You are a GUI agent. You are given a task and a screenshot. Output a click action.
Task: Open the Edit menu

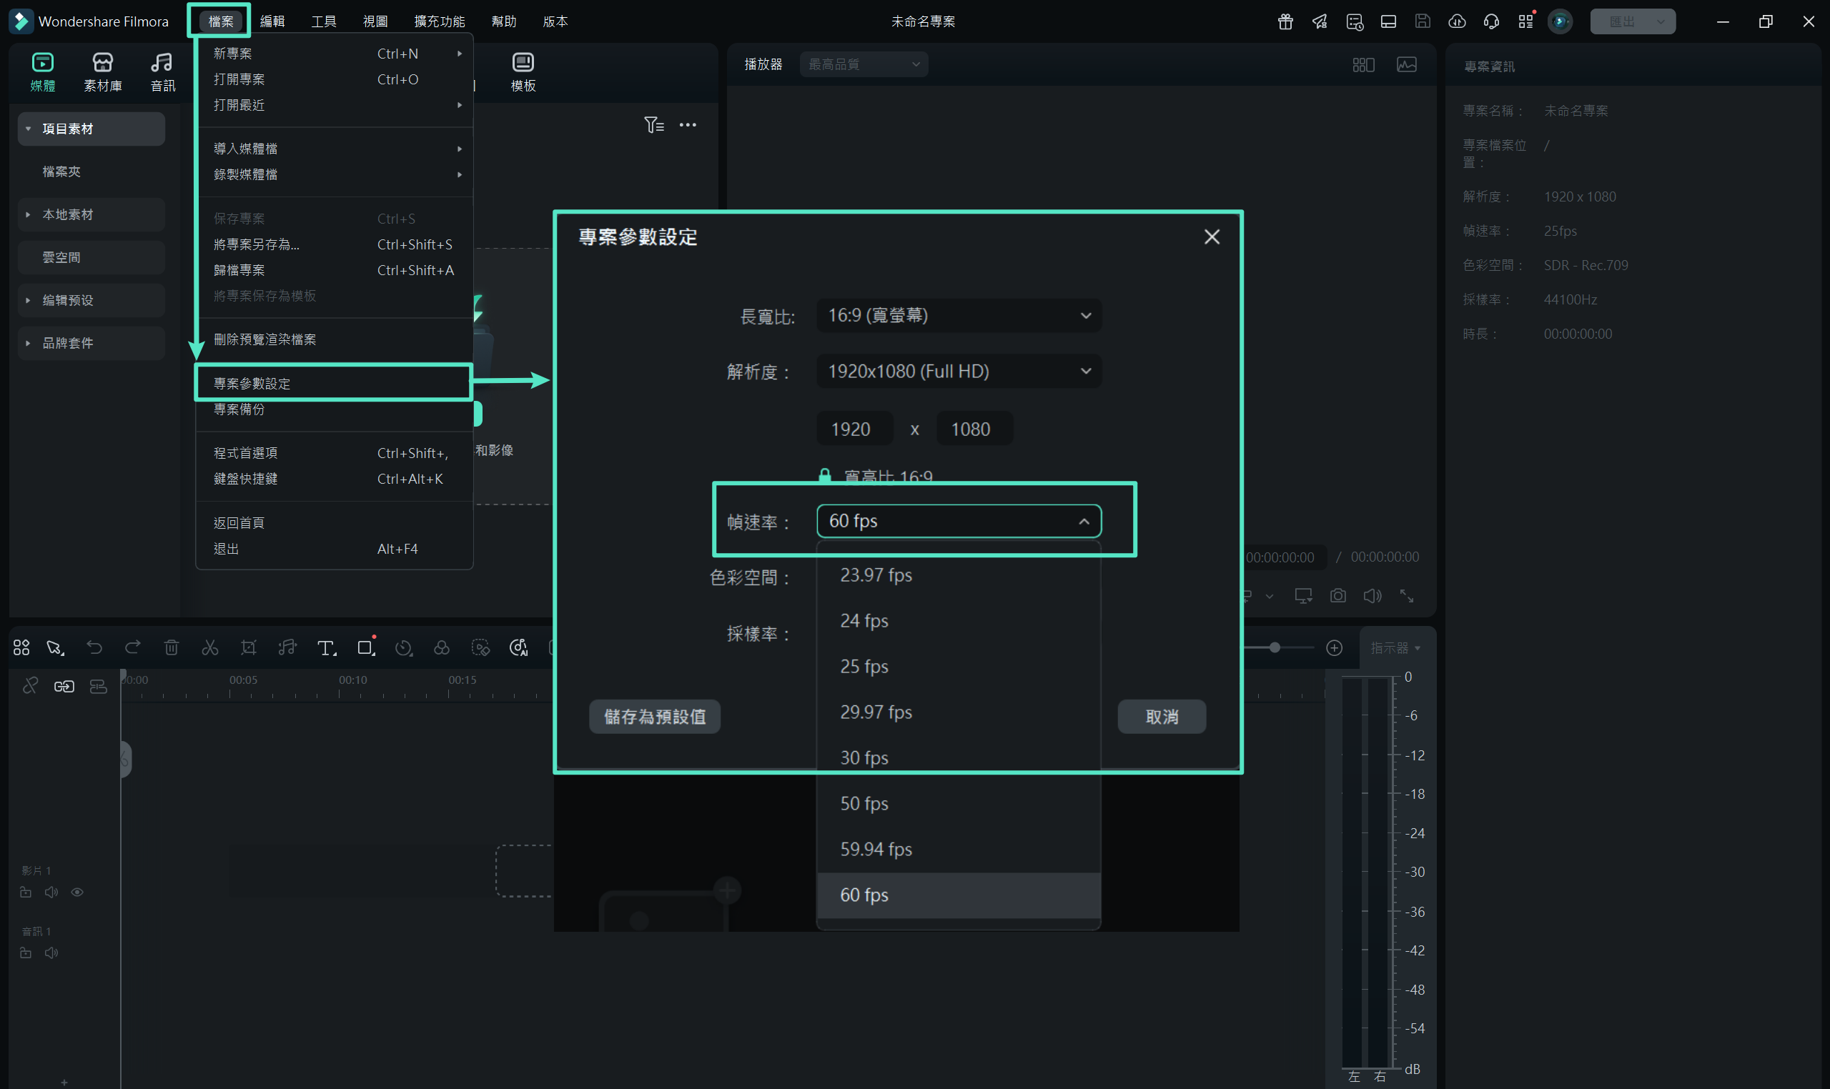tap(272, 21)
